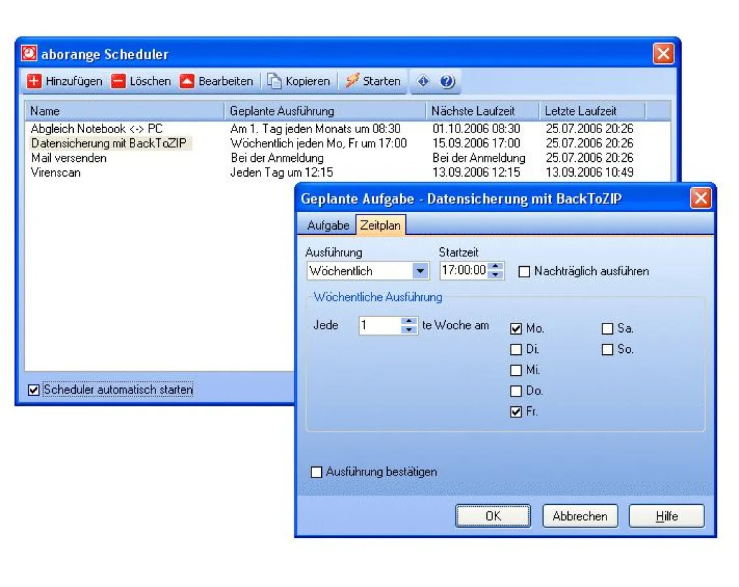Click the Hilfe button
The height and width of the screenshot is (587, 739).
coord(666,515)
